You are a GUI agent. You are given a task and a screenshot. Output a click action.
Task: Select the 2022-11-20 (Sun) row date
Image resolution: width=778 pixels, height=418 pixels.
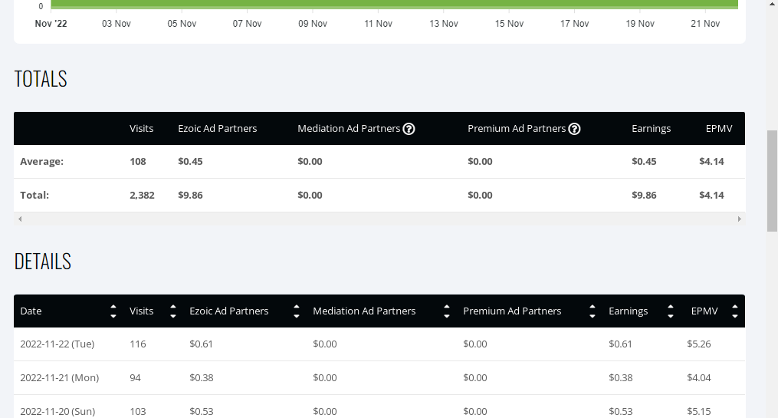[57, 412]
